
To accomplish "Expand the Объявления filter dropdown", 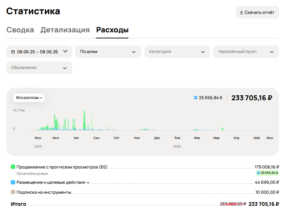I will click(39, 68).
